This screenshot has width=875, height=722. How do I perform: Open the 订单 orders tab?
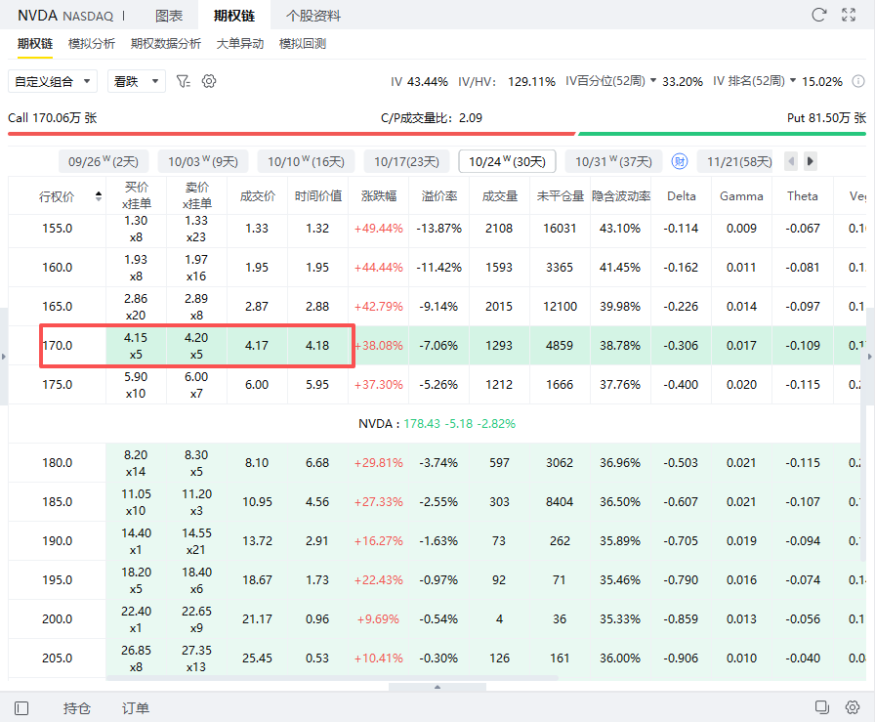point(136,708)
